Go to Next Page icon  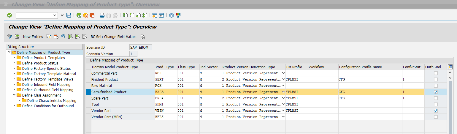[x=138, y=15]
